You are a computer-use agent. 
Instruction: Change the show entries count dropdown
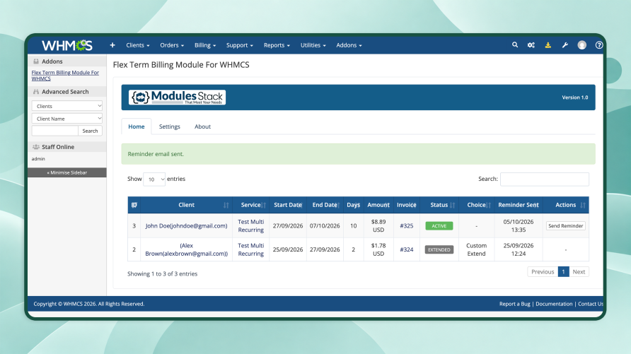pos(154,179)
